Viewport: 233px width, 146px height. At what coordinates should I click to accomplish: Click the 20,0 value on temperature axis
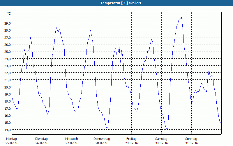pos(8,87)
